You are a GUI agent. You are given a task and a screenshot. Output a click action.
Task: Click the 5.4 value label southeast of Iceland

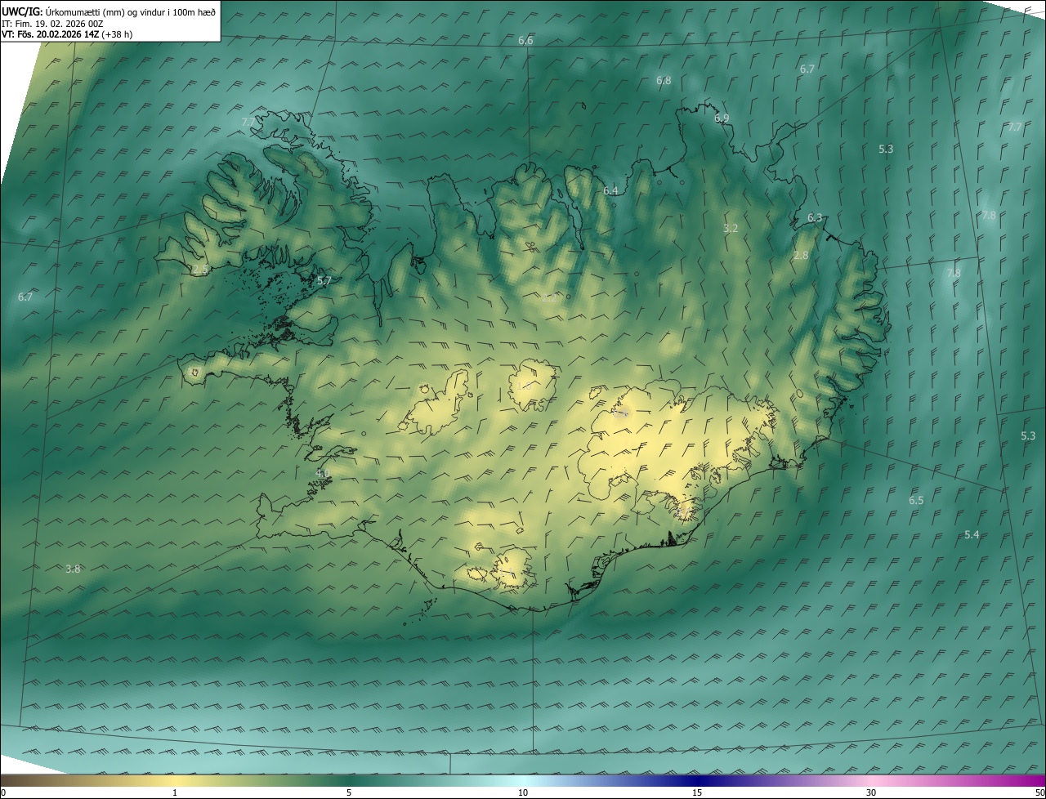[x=972, y=535]
